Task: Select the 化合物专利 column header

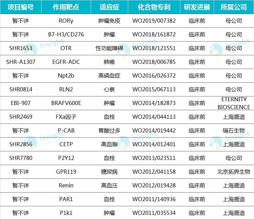Action: [x=154, y=7]
